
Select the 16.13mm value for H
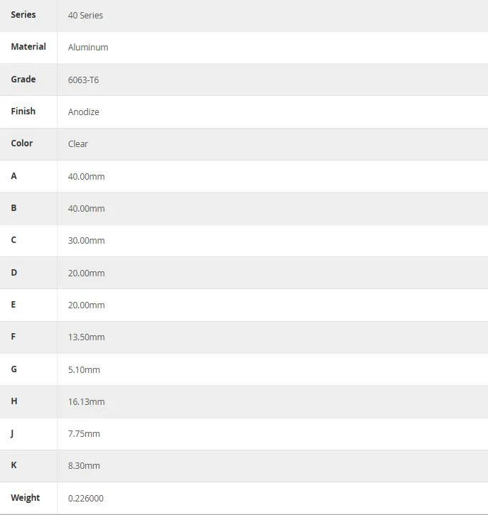tap(87, 401)
